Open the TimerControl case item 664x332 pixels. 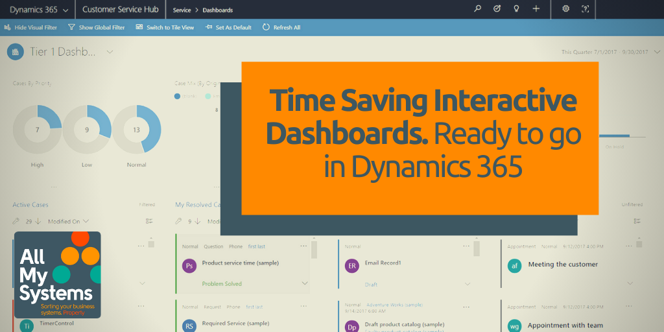click(56, 323)
